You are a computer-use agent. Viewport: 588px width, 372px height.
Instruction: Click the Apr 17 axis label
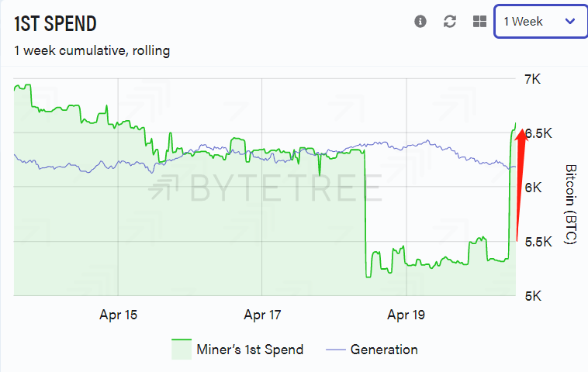coord(262,315)
